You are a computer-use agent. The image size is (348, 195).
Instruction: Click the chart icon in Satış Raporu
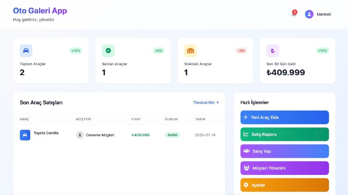246,134
